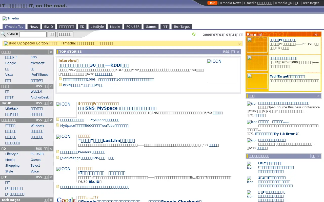Open the RSS feed for the Biz.ID section

tap(39, 103)
